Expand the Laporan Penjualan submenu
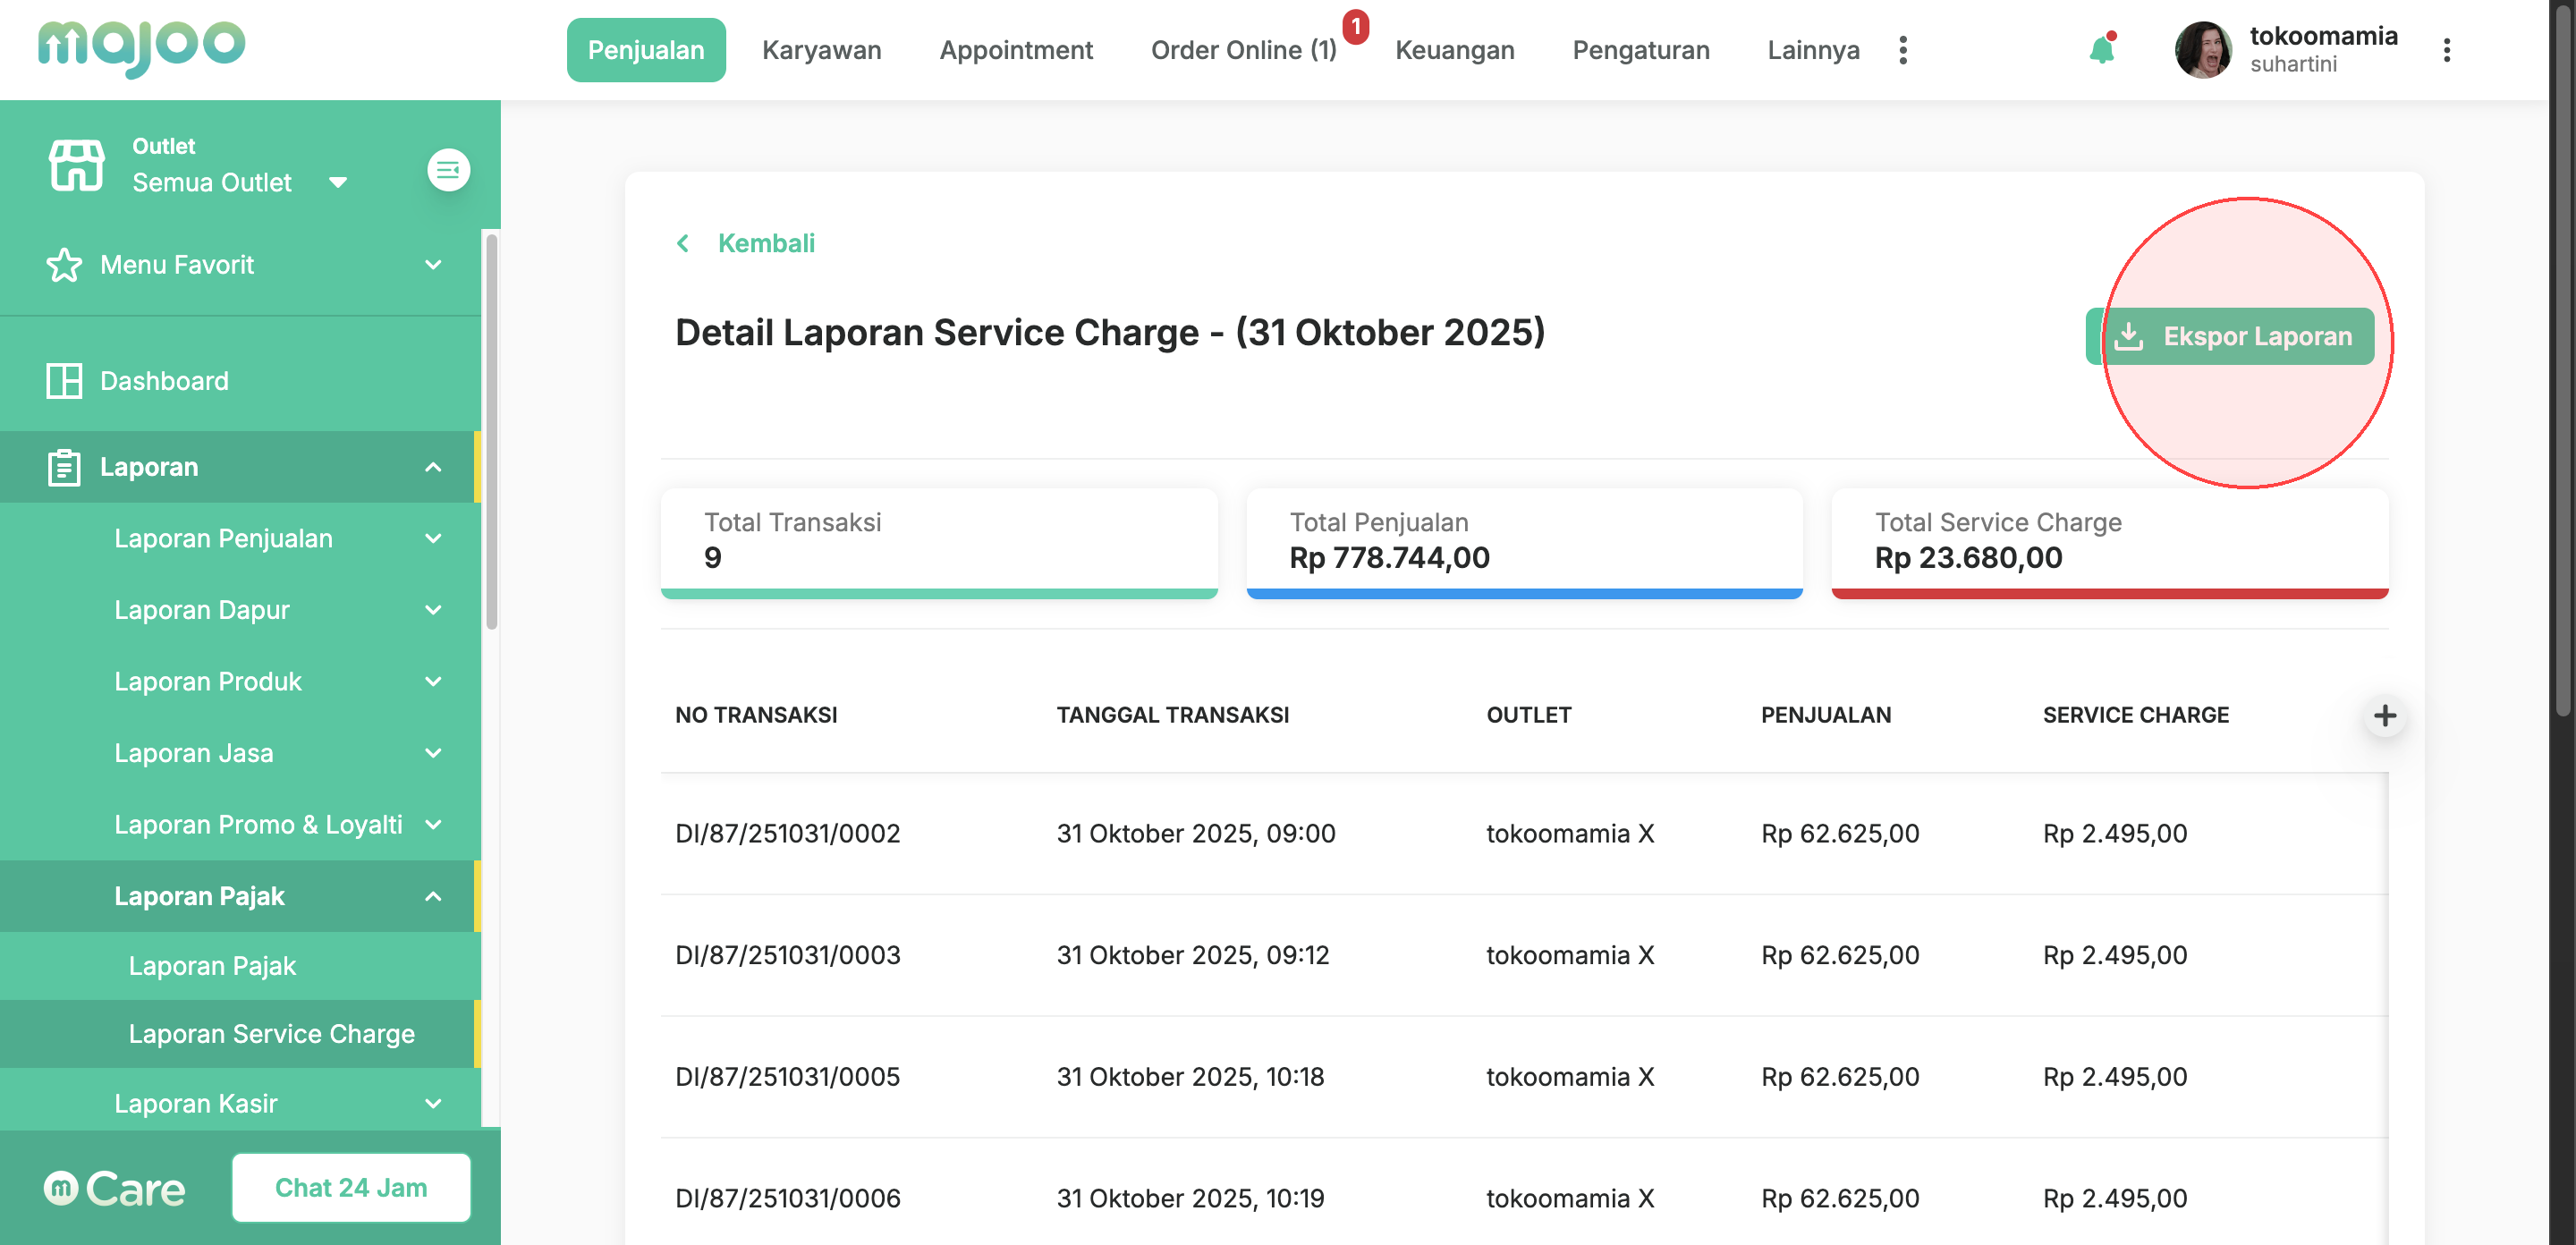The height and width of the screenshot is (1245, 2576). coord(433,539)
